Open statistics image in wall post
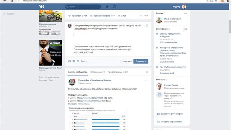The width and height of the screenshot is (231, 130). pyautogui.click(x=97, y=118)
